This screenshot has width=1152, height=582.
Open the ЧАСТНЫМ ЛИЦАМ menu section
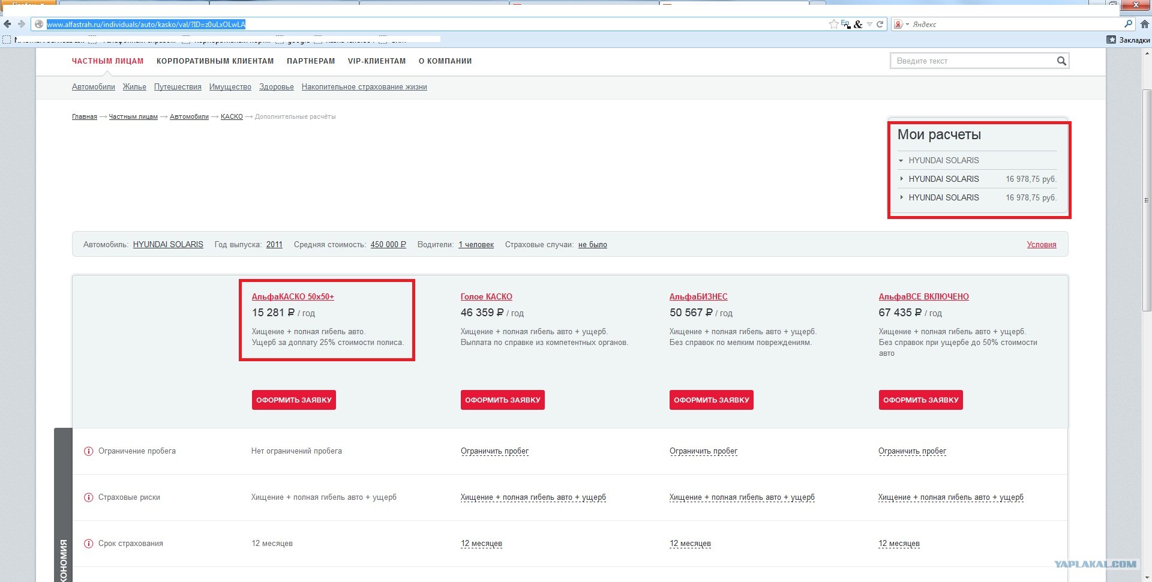pos(108,61)
